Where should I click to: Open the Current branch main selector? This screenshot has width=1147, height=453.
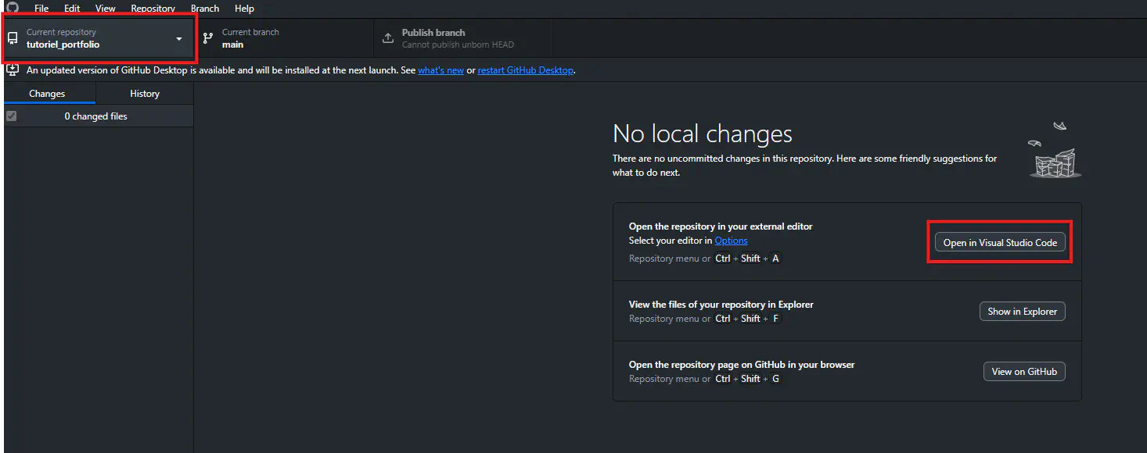284,38
